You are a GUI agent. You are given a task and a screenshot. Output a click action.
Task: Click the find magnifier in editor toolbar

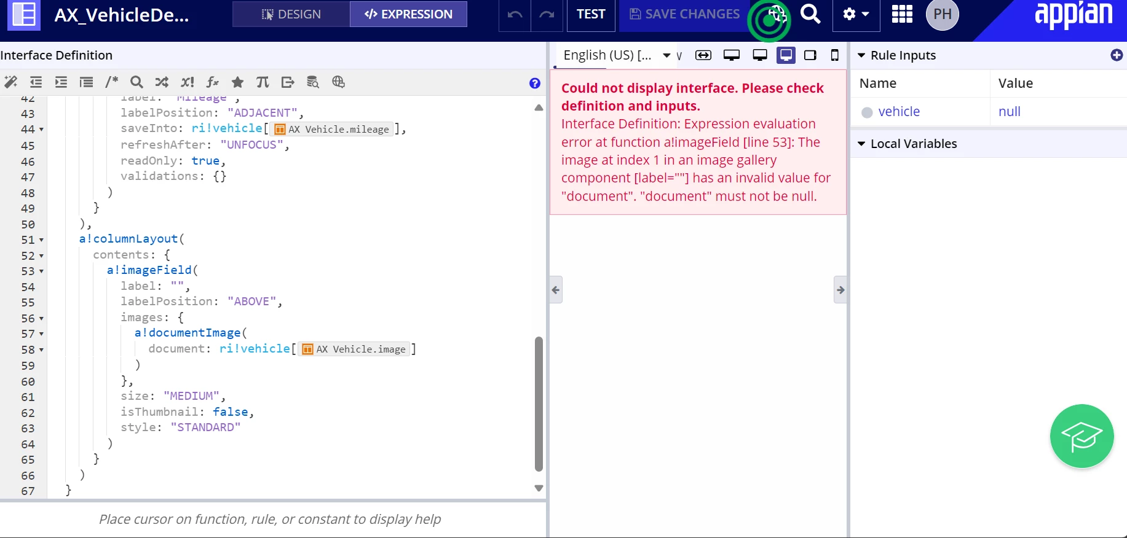(136, 82)
